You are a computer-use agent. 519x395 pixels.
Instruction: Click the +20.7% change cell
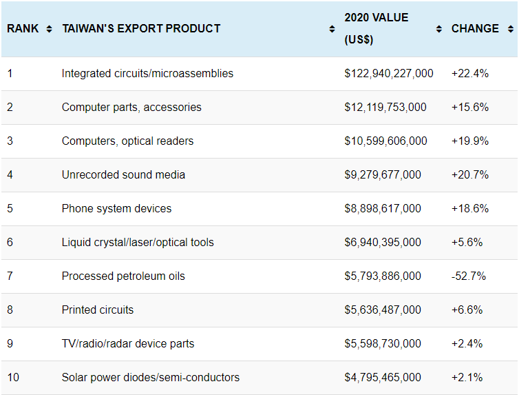[x=470, y=174]
